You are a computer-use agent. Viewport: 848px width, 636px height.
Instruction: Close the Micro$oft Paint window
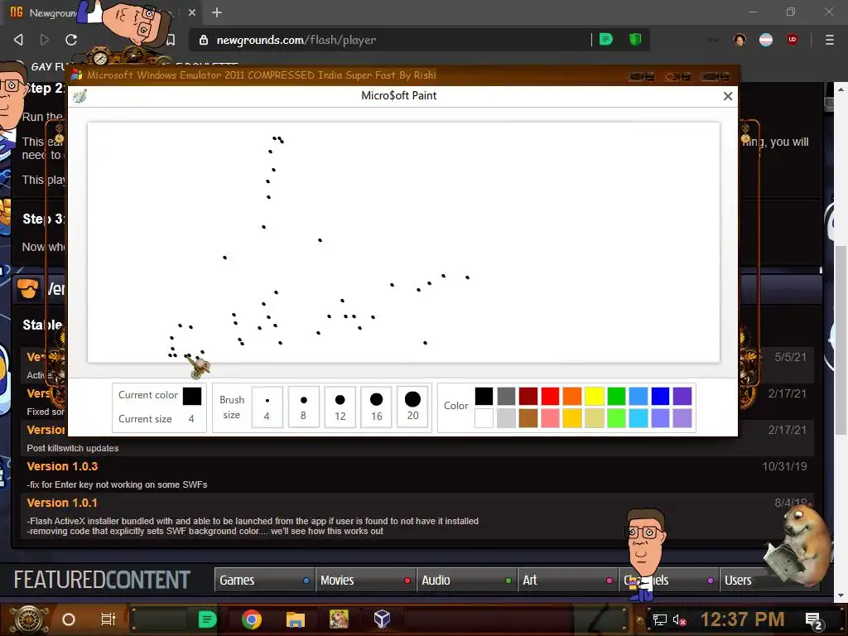pos(728,96)
